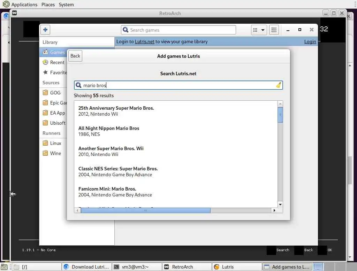Click the magnifier icon in Lutris.net search field

point(78,85)
